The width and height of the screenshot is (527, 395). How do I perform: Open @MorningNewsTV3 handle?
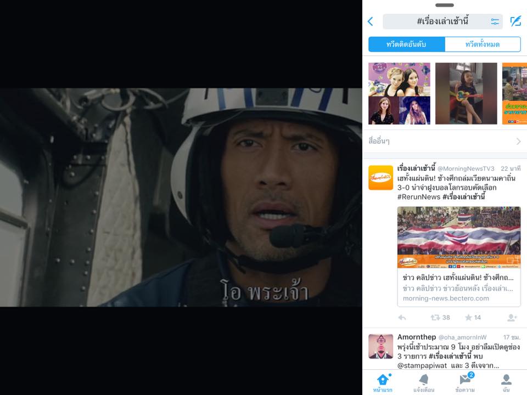point(466,168)
